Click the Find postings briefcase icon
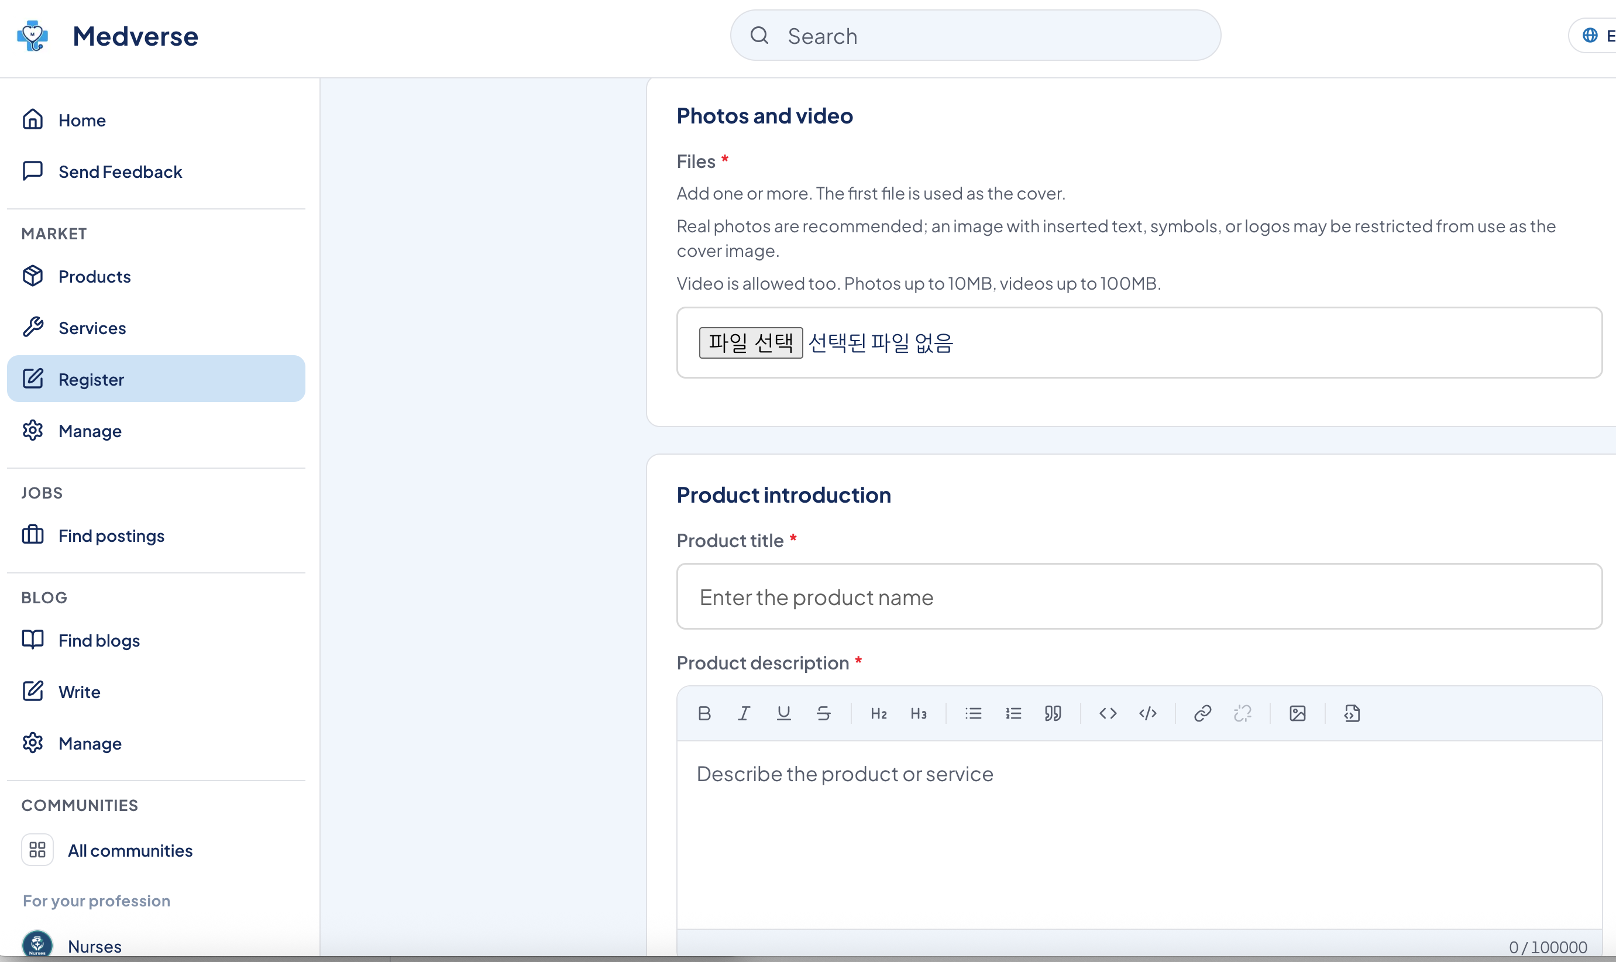 tap(32, 535)
